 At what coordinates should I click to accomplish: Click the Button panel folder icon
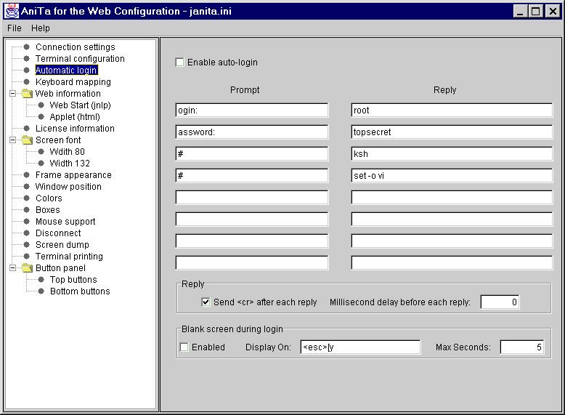(27, 268)
